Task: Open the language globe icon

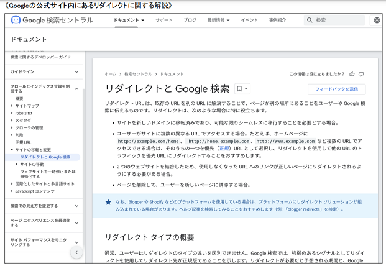Action: 377,20
